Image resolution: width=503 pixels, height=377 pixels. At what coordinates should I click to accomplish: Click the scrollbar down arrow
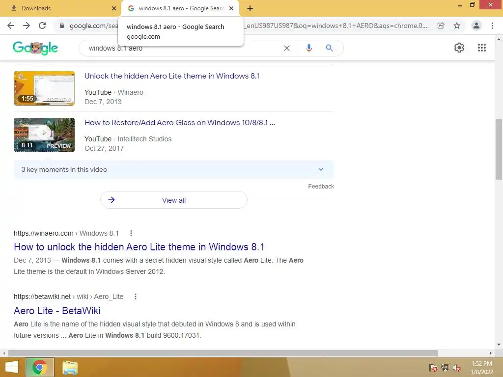click(x=499, y=345)
